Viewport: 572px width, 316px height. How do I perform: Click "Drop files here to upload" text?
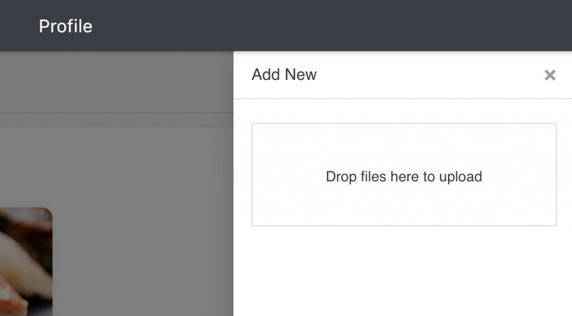(403, 177)
